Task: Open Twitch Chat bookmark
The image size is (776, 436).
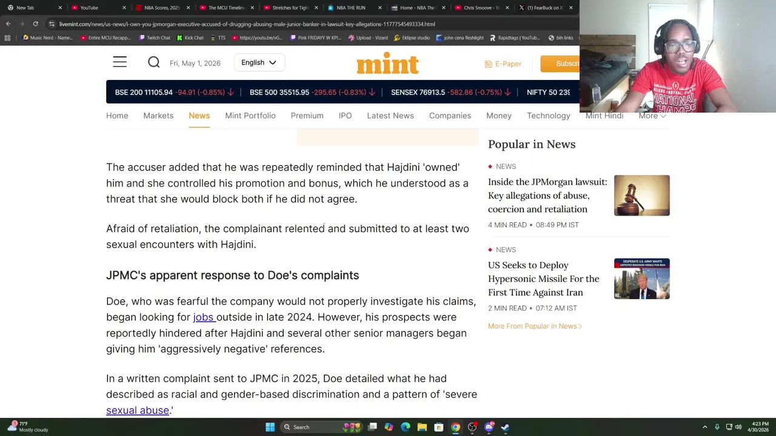Action: (x=155, y=38)
